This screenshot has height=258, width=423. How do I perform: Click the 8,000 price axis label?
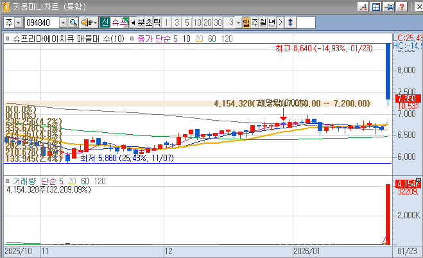pyautogui.click(x=406, y=70)
